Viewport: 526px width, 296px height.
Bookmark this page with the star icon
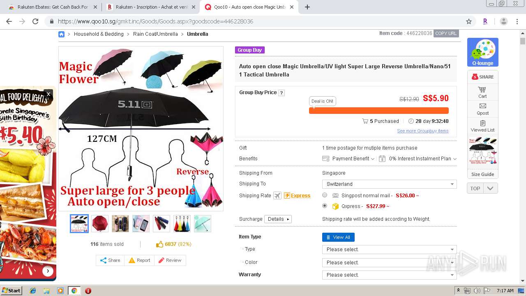(469, 21)
